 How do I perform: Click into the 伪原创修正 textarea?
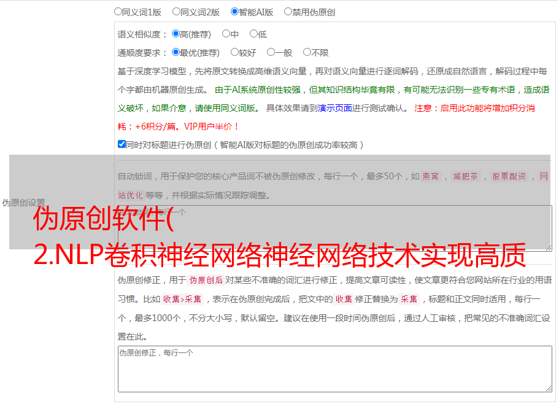click(335, 369)
